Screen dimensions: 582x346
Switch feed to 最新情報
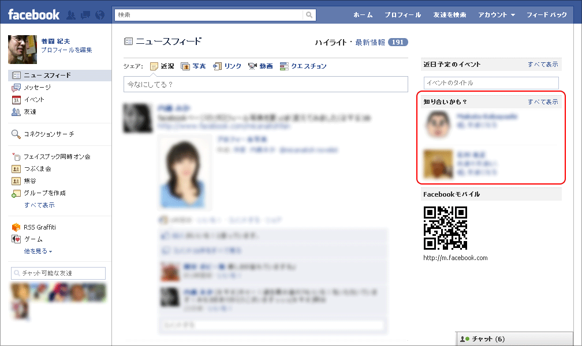(x=370, y=43)
